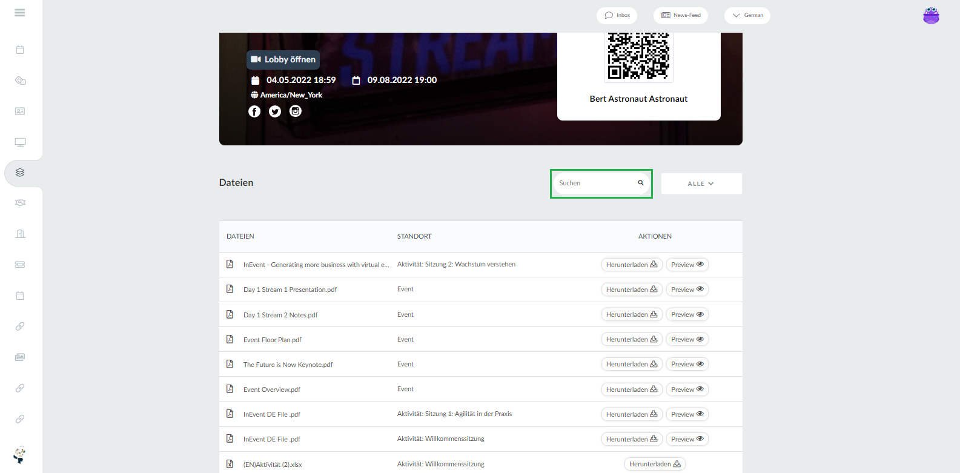The height and width of the screenshot is (473, 960).
Task: Open the photo gallery icon in sidebar
Action: click(x=20, y=357)
